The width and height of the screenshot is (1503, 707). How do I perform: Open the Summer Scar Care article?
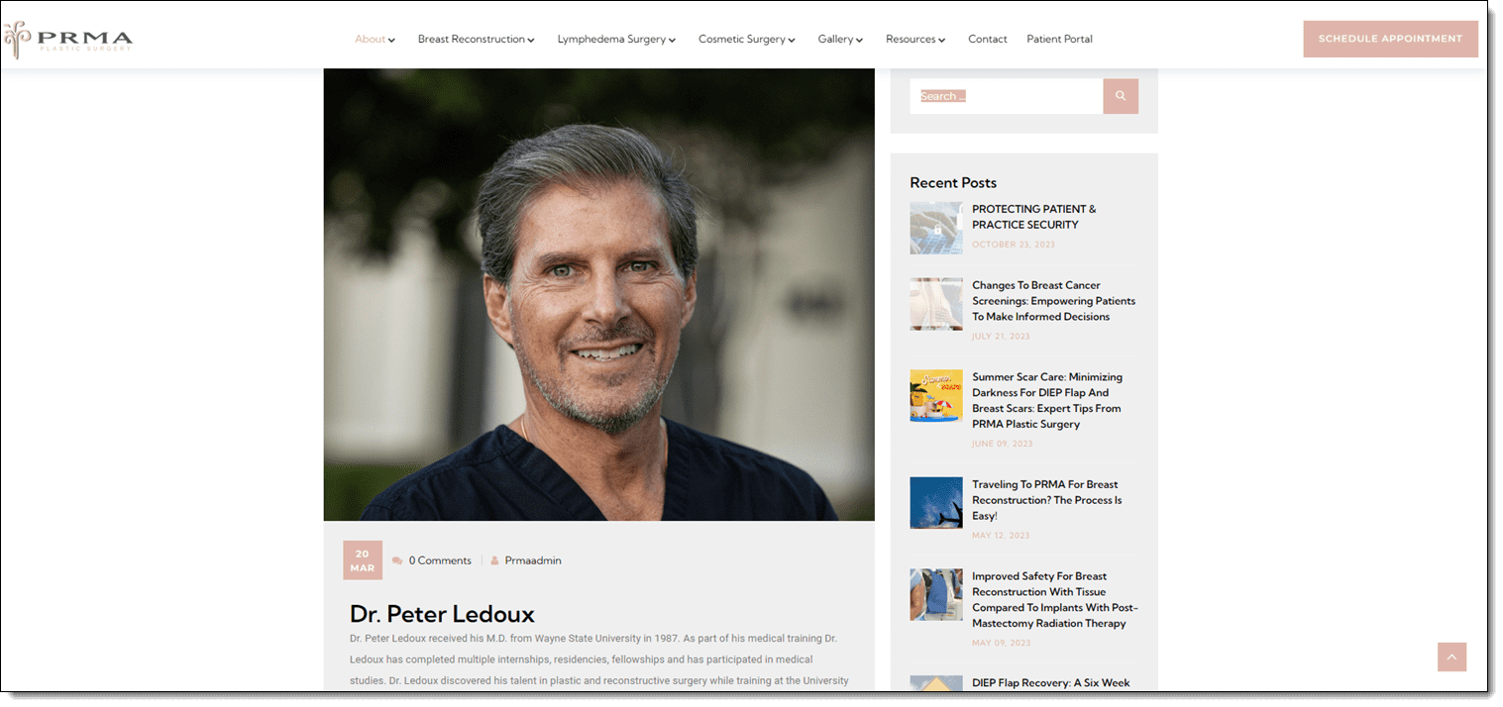pyautogui.click(x=1047, y=400)
